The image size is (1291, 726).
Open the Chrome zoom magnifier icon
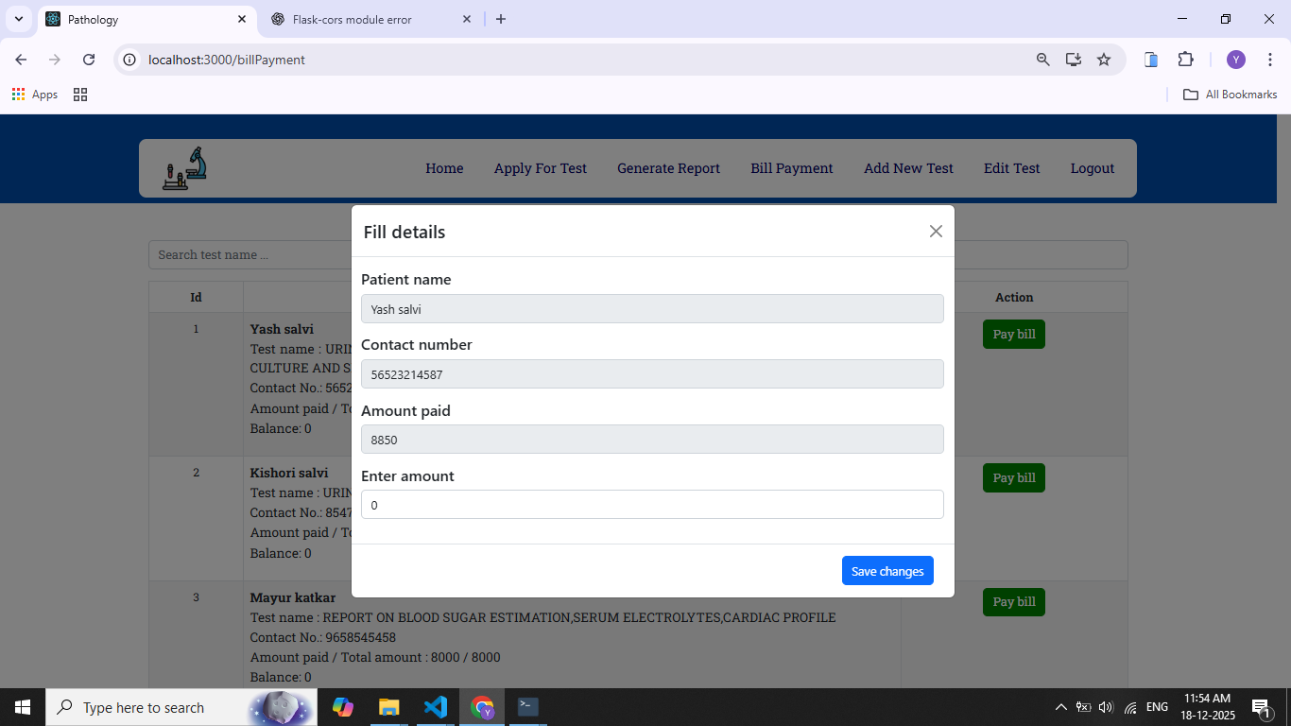coord(1042,60)
